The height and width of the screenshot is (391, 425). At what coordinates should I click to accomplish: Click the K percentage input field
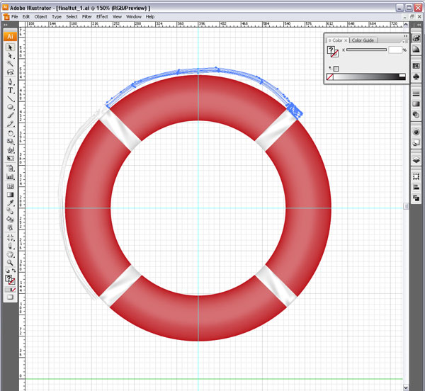395,50
